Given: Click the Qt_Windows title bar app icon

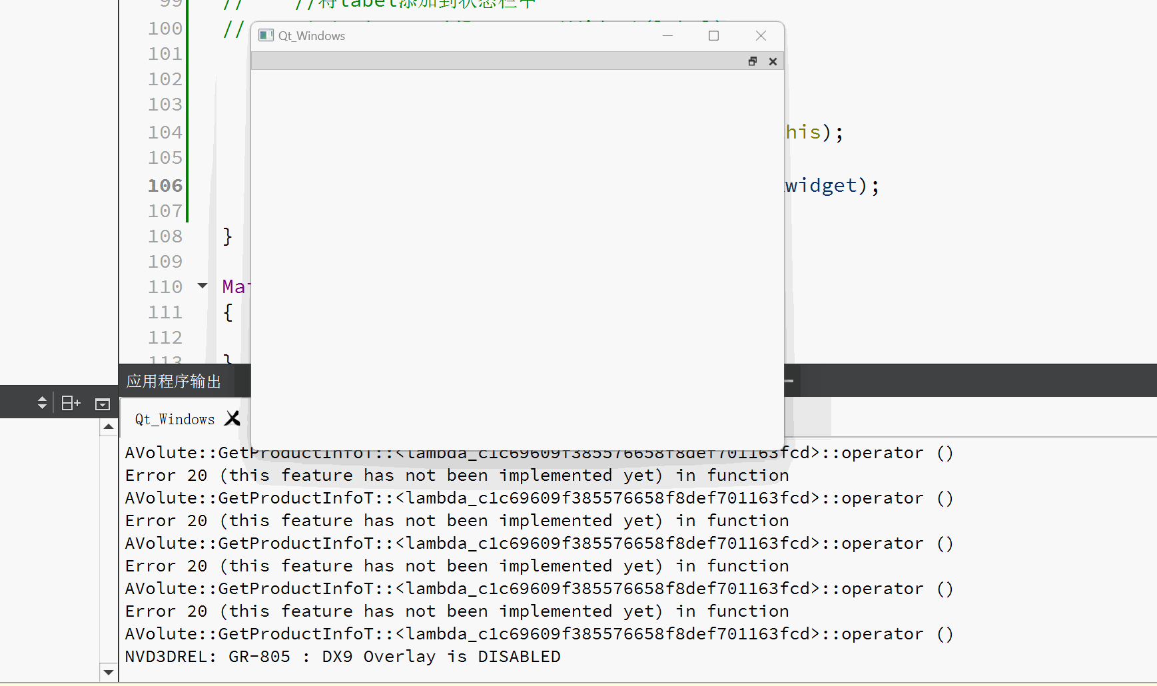Looking at the screenshot, I should (266, 35).
